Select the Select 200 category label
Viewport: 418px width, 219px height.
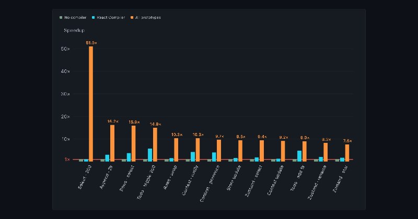click(x=85, y=177)
